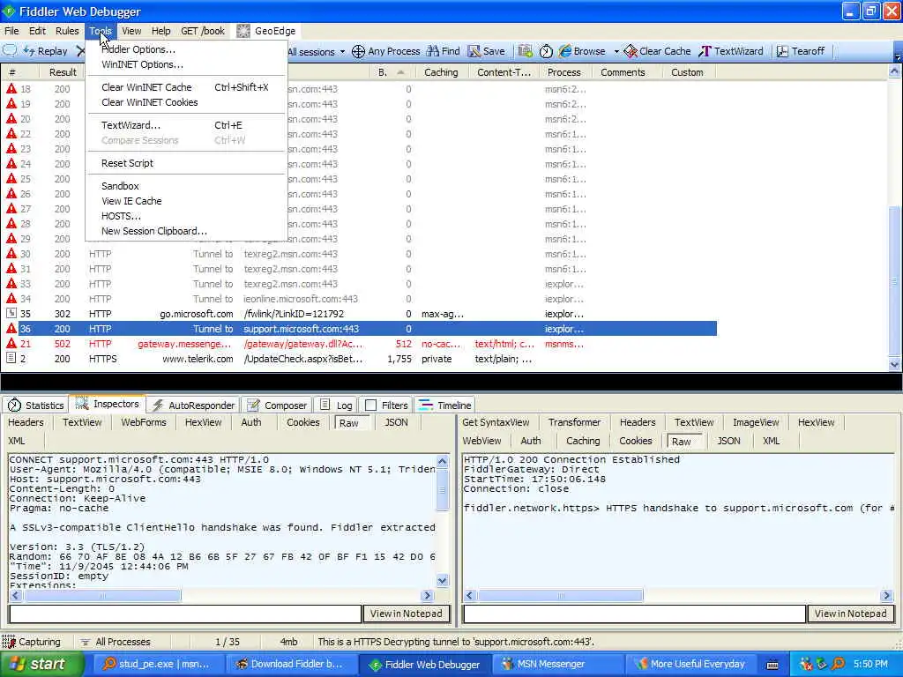Image resolution: width=903 pixels, height=677 pixels.
Task: Click request pane horizontal scrollbar thumb
Action: [102, 595]
